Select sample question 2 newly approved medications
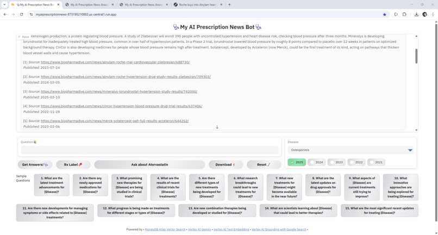Image resolution: width=438 pixels, height=235 pixels. pyautogui.click(x=90, y=185)
